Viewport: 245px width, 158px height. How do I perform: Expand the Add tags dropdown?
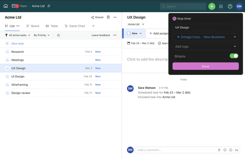[x=205, y=46]
